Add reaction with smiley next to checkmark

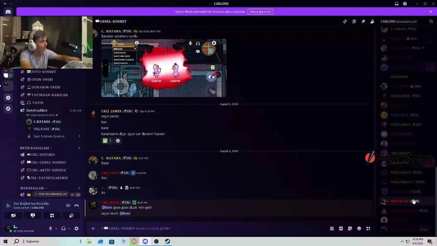pos(118,141)
